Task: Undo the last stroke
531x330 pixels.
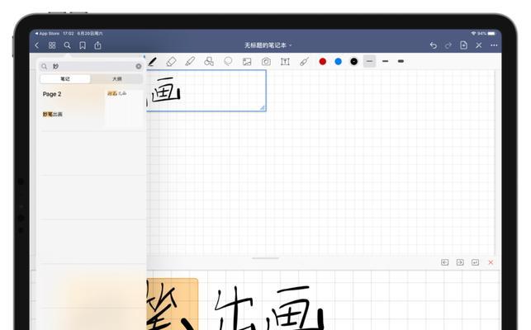Action: click(x=433, y=45)
